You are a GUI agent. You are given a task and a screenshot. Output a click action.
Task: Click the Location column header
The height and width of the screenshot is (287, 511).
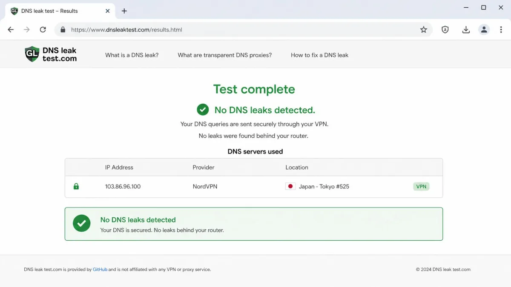pos(297,167)
